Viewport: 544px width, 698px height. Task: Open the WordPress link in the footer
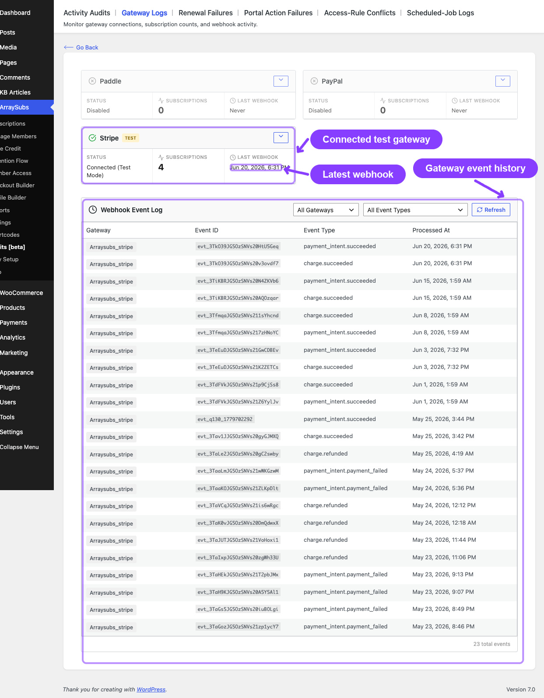151,689
